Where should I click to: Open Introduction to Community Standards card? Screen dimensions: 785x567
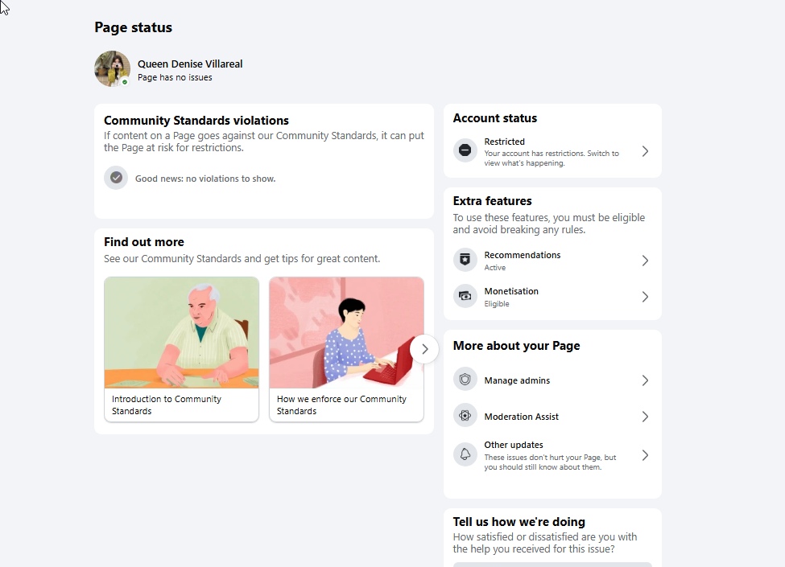[181, 349]
